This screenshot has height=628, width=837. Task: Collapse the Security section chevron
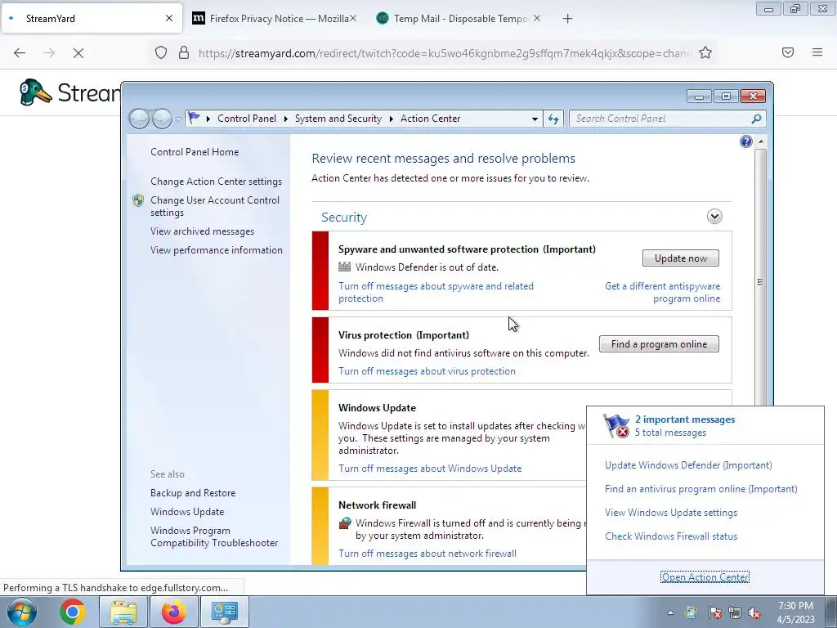pyautogui.click(x=714, y=216)
